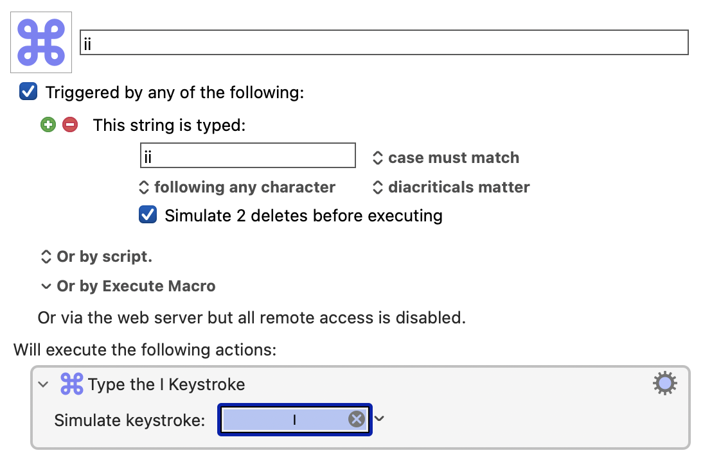The width and height of the screenshot is (703, 462).
Task: Click the macro name field containing ii
Action: (x=384, y=42)
